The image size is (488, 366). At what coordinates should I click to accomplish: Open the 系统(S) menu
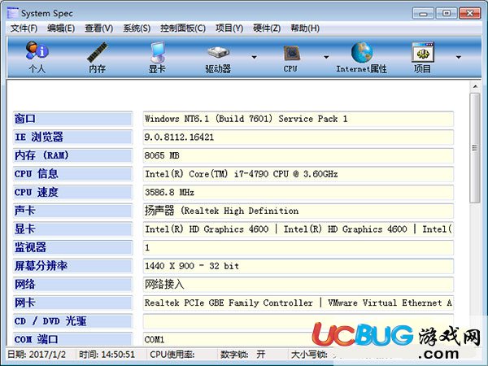click(137, 28)
